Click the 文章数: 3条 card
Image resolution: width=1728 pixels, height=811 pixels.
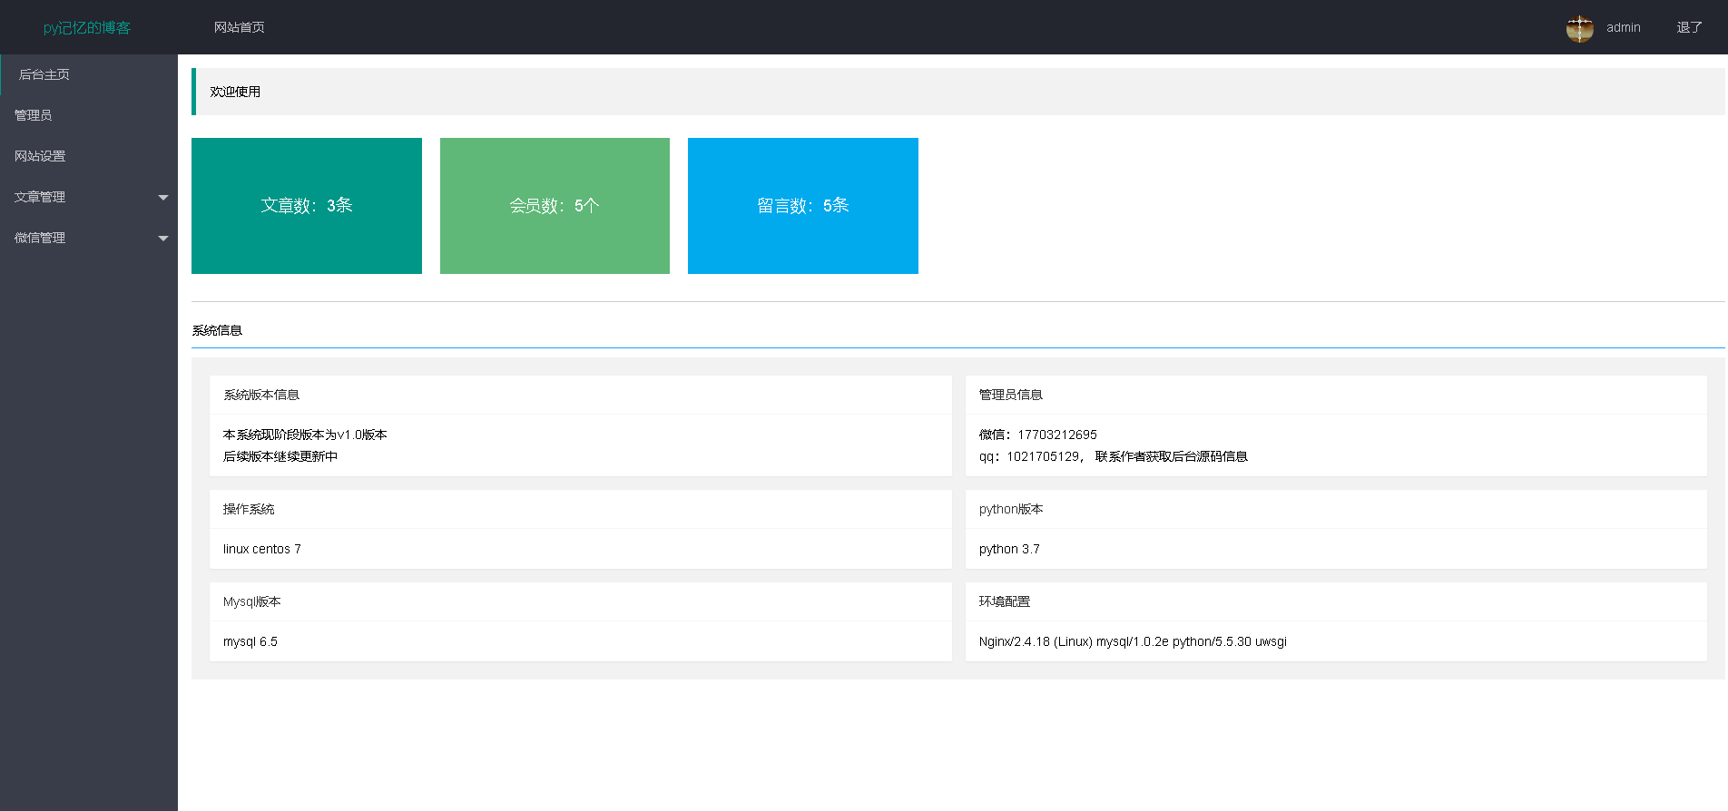pos(307,206)
